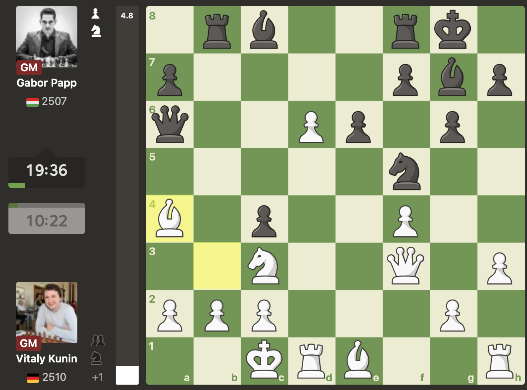Open Vitaly Kunin's profile photo
The image size is (527, 390).
(47, 313)
